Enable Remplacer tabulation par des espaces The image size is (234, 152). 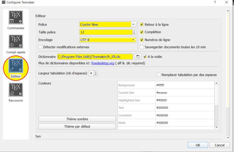click(159, 75)
